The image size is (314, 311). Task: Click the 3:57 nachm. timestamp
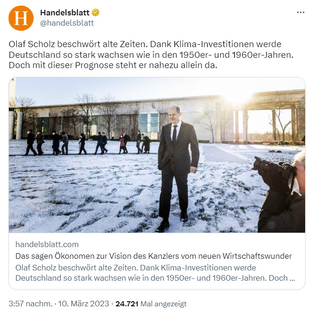coord(30,304)
